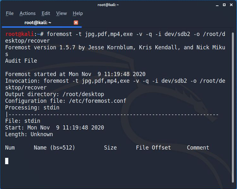Image resolution: width=237 pixels, height=189 pixels.
Task: Maximize the terminal window
Action: click(224, 5)
